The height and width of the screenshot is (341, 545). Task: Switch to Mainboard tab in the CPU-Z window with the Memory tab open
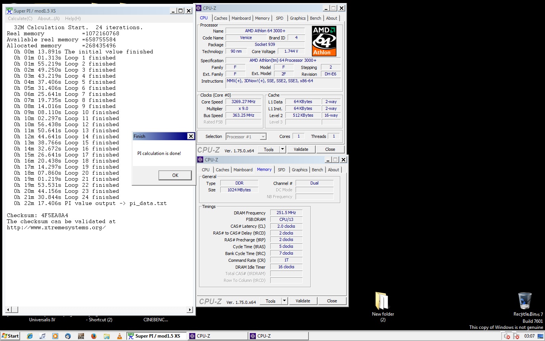pyautogui.click(x=243, y=170)
